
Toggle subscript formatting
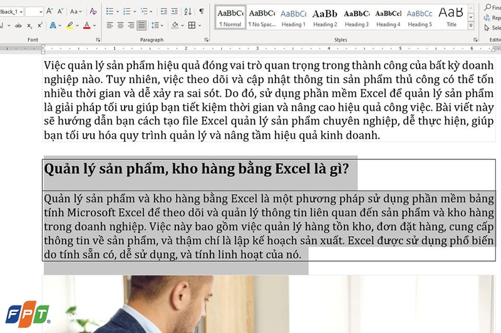click(x=29, y=26)
